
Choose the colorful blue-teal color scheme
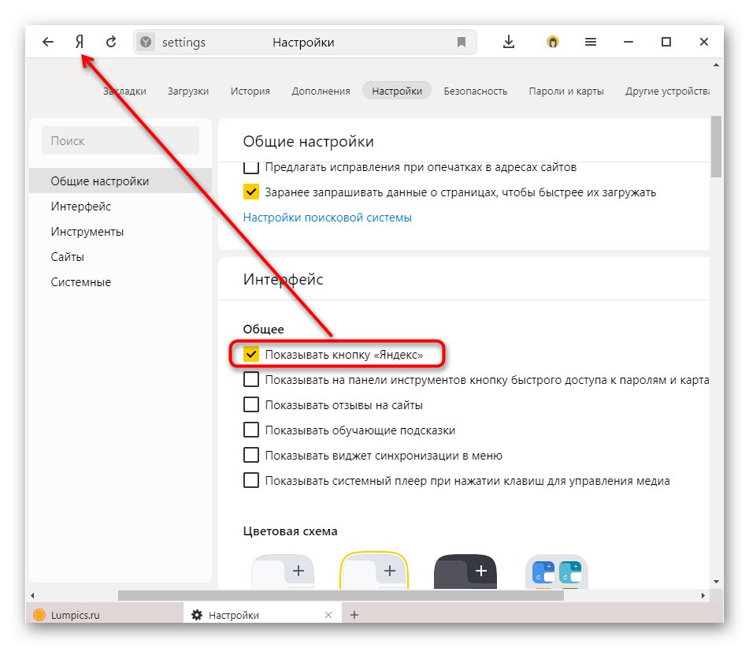(x=557, y=572)
